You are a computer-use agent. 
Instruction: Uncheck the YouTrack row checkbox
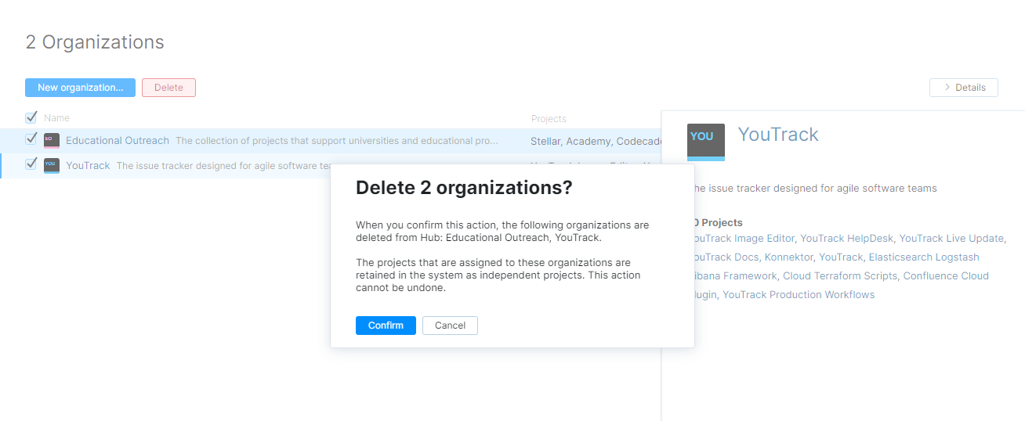pos(31,164)
